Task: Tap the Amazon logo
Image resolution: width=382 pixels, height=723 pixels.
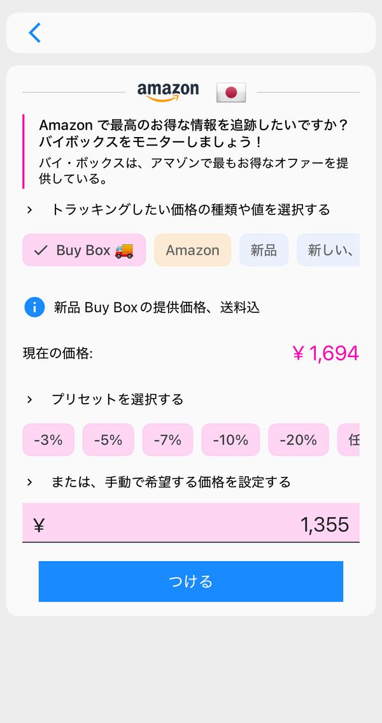Action: [168, 92]
